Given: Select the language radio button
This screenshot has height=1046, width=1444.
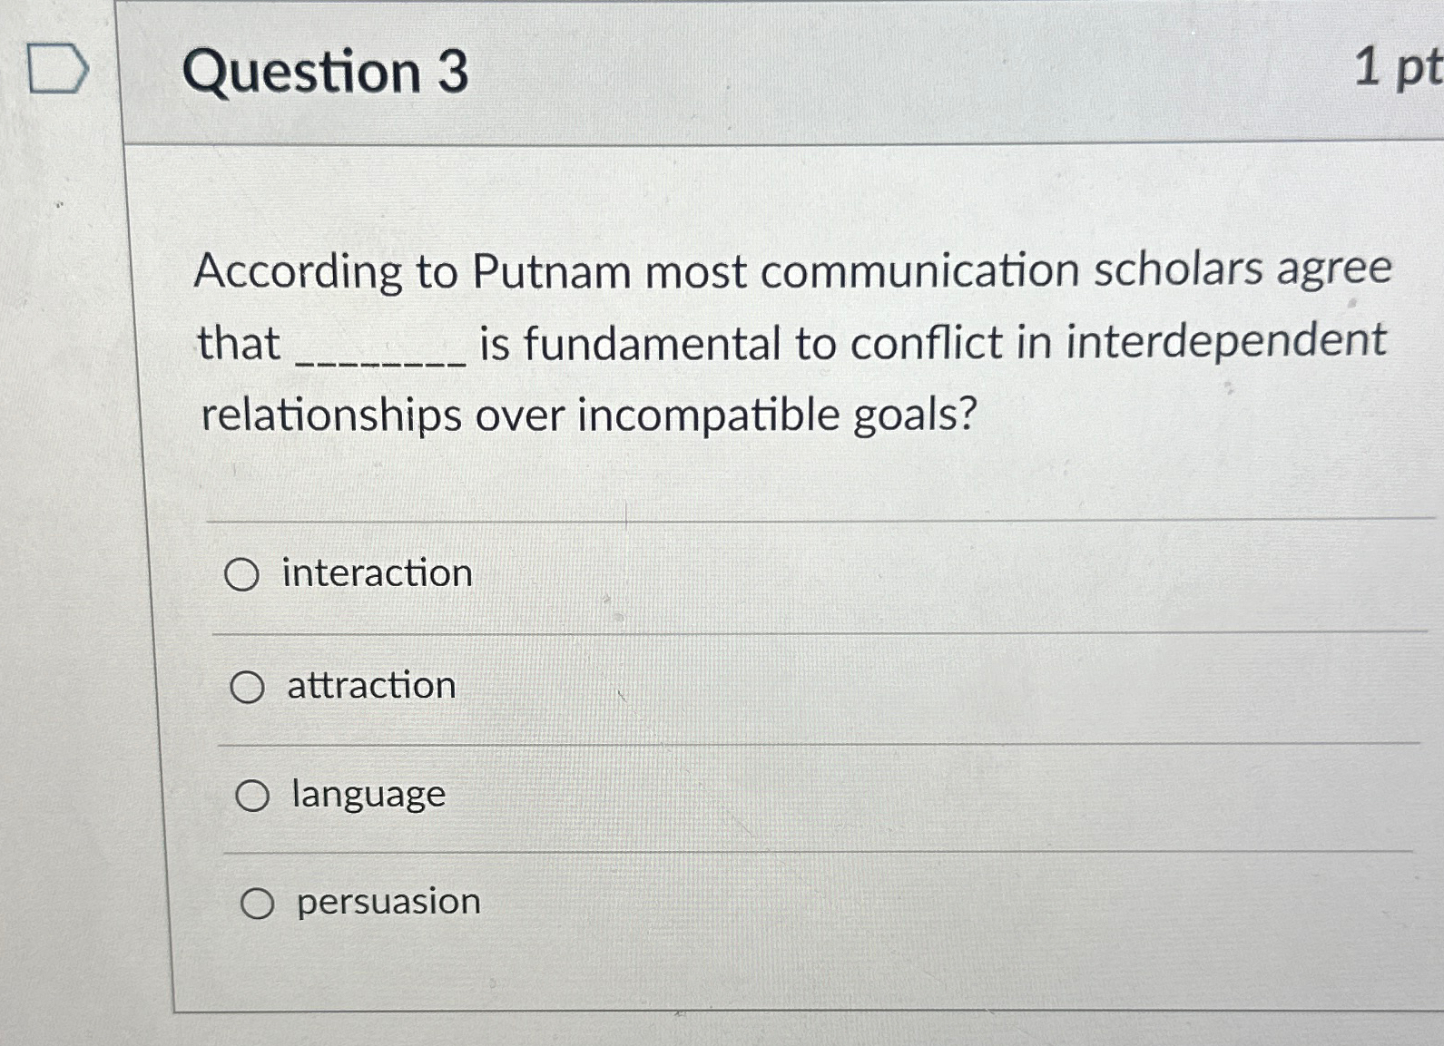Looking at the screenshot, I should pyautogui.click(x=257, y=796).
